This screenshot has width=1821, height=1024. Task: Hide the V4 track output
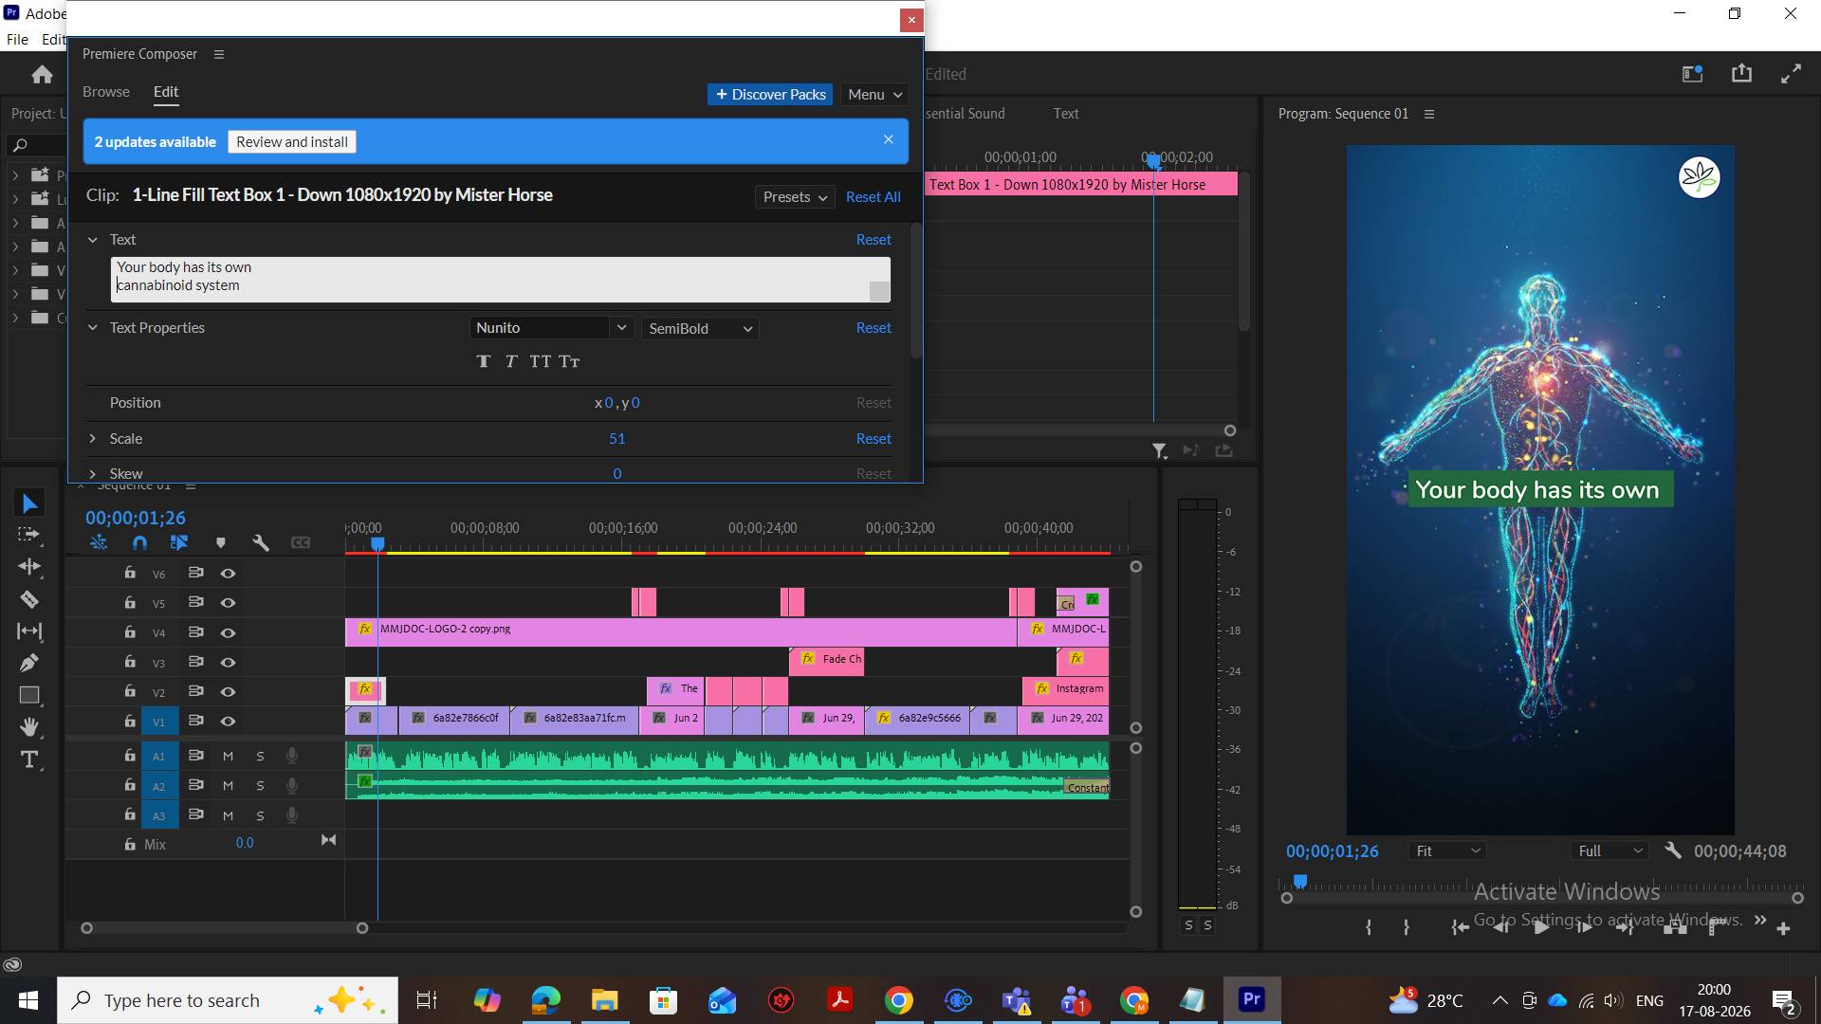[228, 632]
